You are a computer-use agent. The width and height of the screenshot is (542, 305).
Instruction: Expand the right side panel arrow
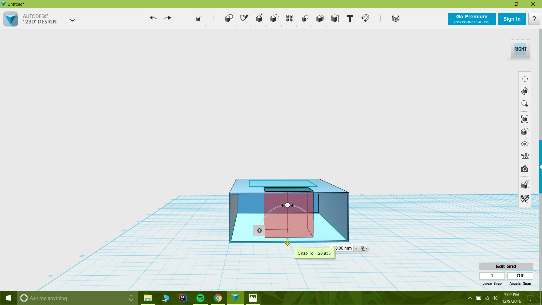[540, 167]
